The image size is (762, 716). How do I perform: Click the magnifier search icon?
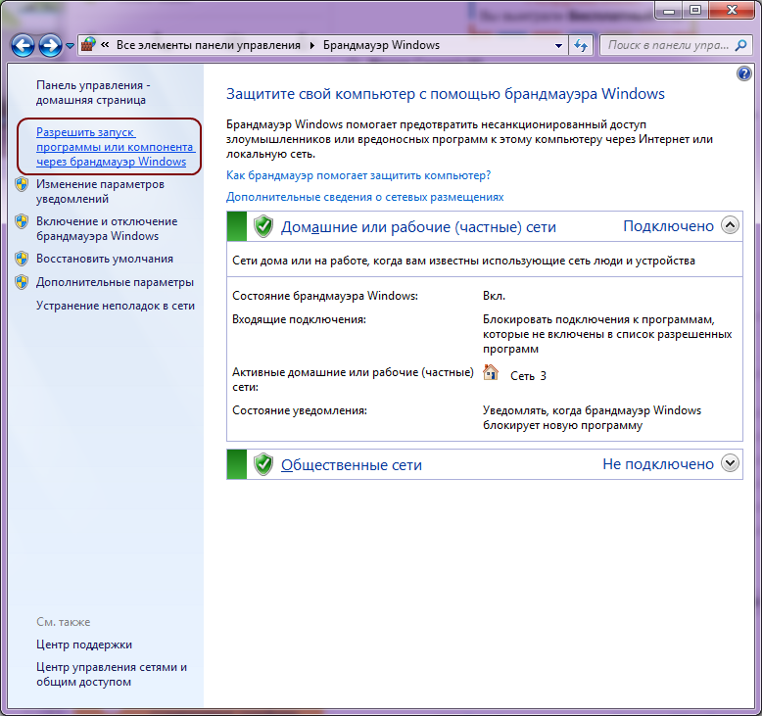[x=741, y=46]
